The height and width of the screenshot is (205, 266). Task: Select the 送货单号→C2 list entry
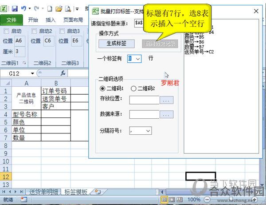tap(199, 52)
